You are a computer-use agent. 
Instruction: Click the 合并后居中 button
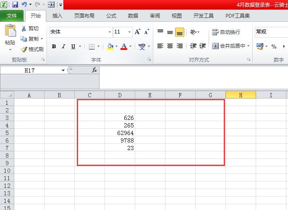click(x=228, y=46)
